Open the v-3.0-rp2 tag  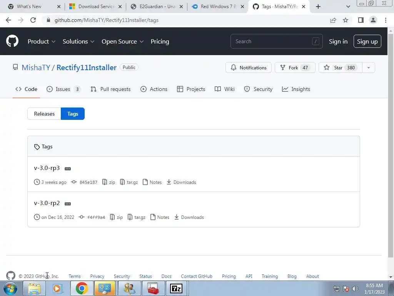point(47,203)
